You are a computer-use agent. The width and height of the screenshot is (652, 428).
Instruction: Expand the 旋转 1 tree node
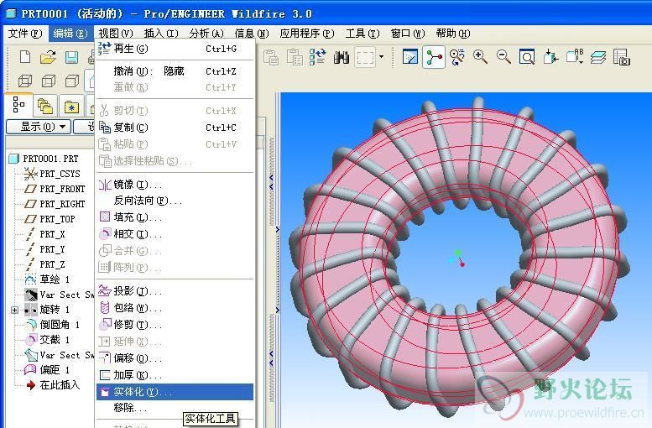(14, 310)
